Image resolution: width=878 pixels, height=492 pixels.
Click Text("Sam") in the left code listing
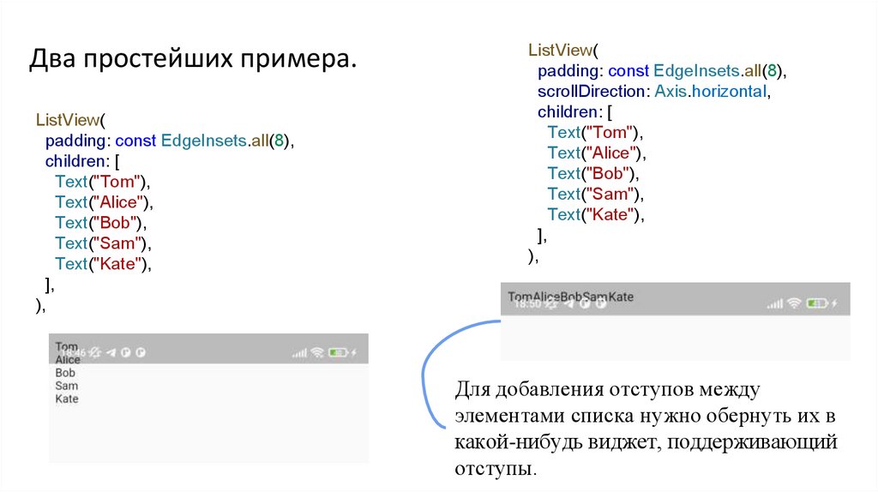click(103, 243)
